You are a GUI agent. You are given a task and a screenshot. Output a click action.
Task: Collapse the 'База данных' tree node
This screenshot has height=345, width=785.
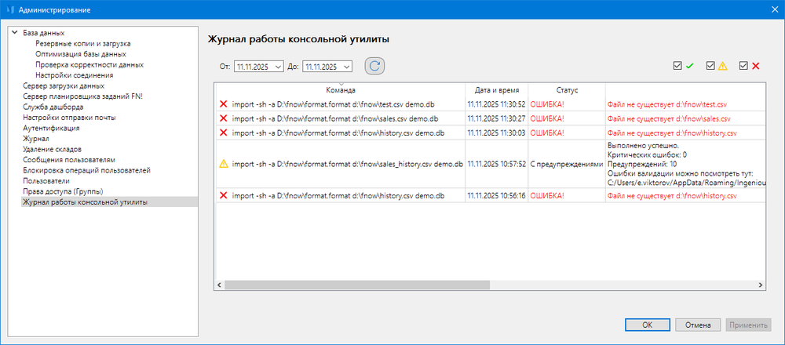pyautogui.click(x=15, y=32)
